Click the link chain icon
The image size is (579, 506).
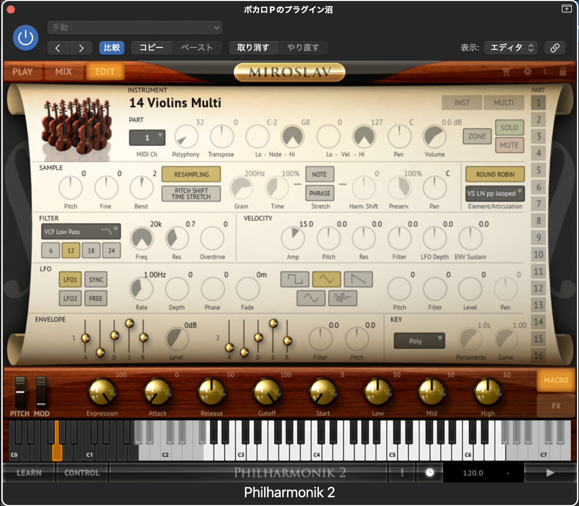point(555,48)
